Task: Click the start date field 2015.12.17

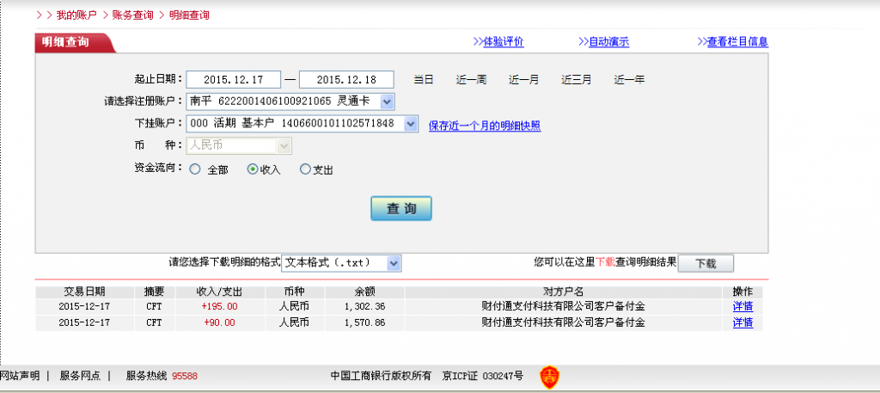Action: [x=234, y=80]
